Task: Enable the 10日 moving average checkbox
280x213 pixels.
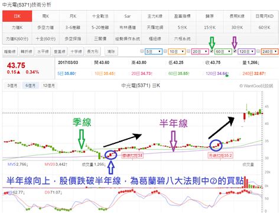Action: (x=165, y=51)
